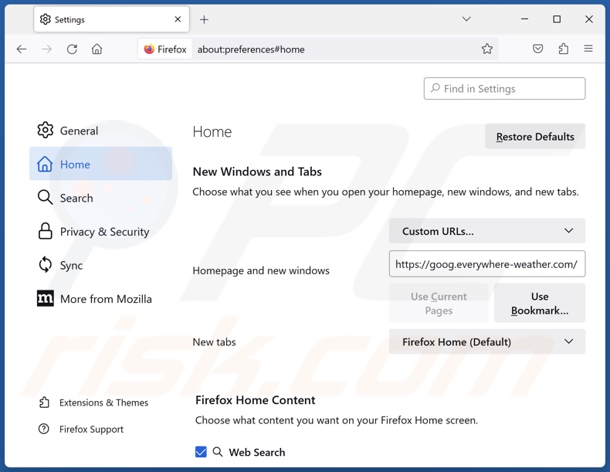
Task: Click Use Current Pages button
Action: 439,303
